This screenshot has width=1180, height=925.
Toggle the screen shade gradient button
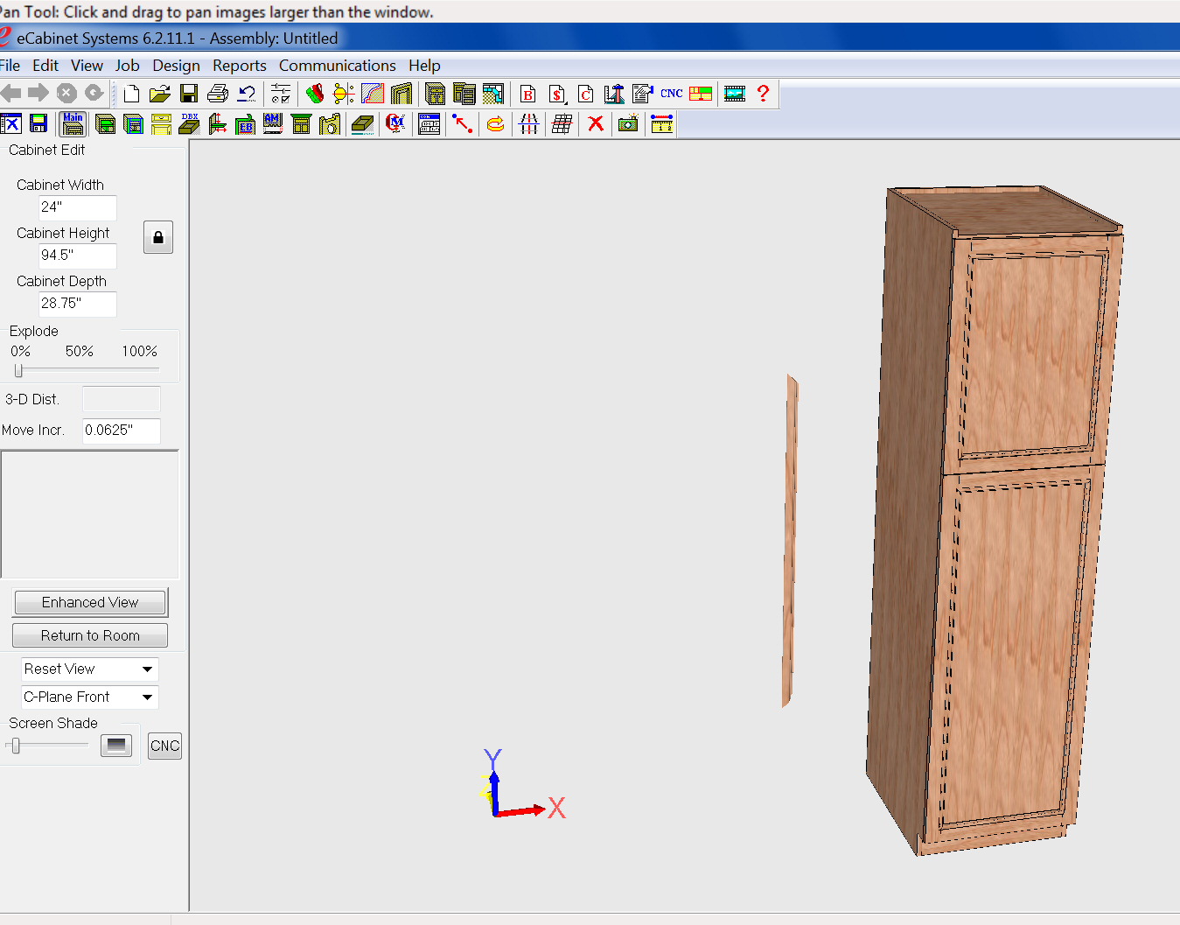click(115, 746)
